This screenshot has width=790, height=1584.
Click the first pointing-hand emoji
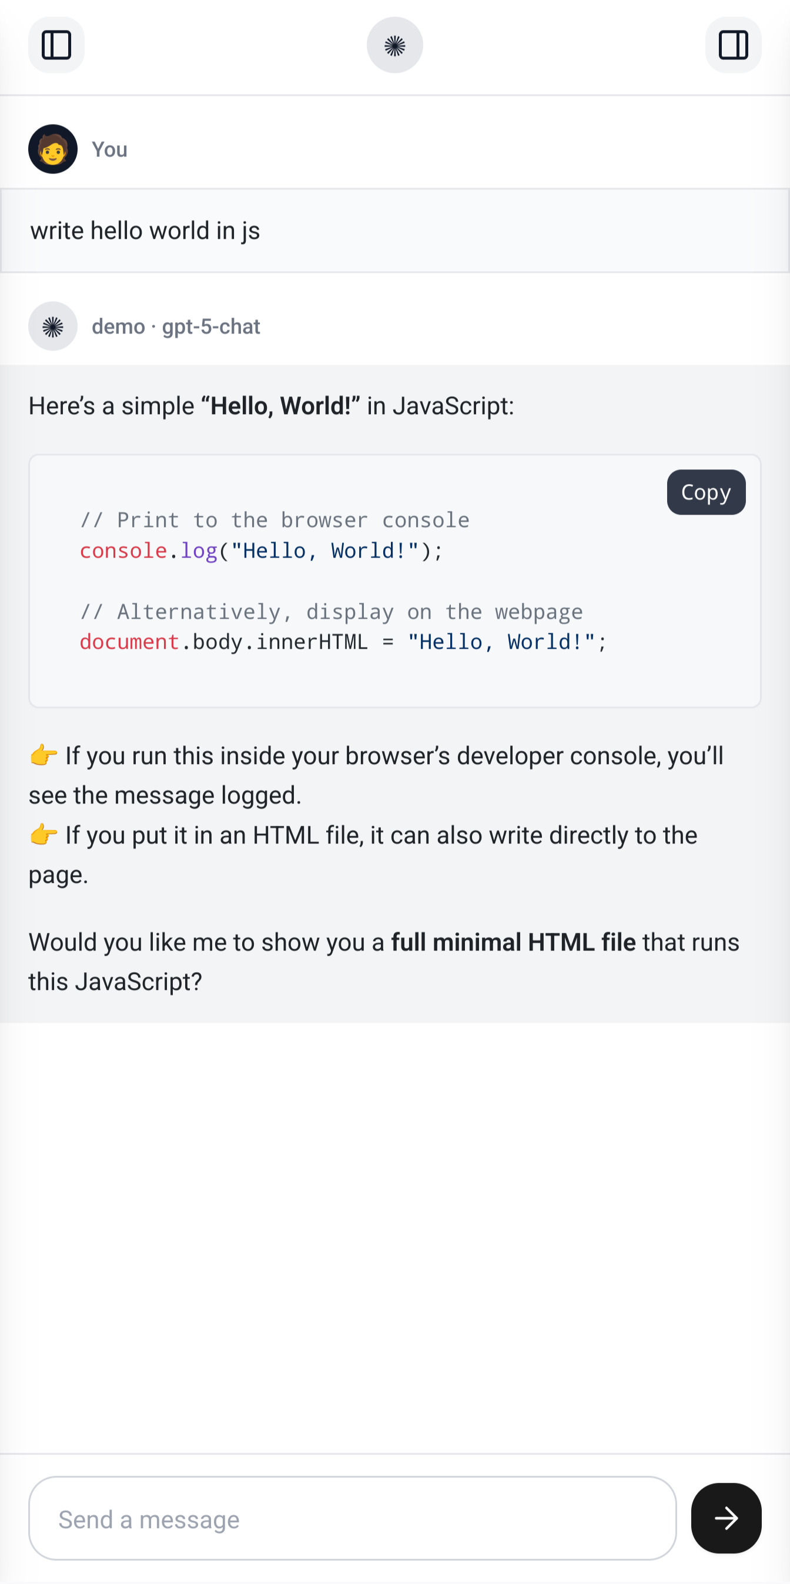click(x=43, y=755)
